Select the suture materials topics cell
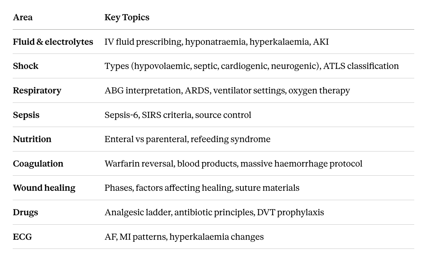436x260 pixels. (202, 188)
